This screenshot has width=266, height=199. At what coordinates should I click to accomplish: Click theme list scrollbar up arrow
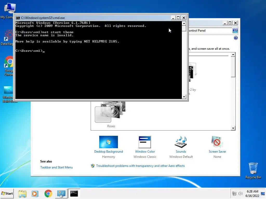233,54
